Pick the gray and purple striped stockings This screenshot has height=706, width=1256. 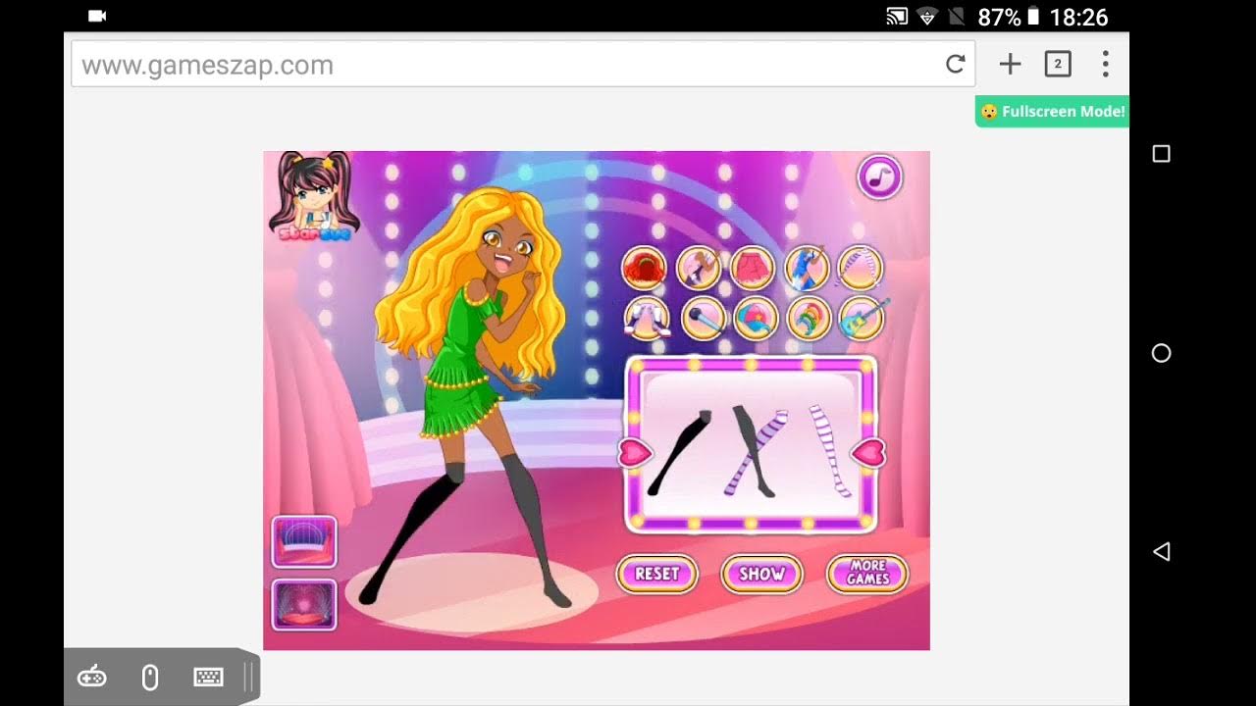(x=755, y=452)
